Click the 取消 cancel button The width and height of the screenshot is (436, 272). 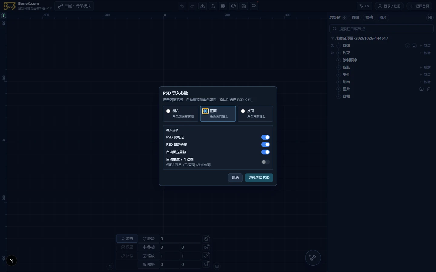[x=235, y=178]
